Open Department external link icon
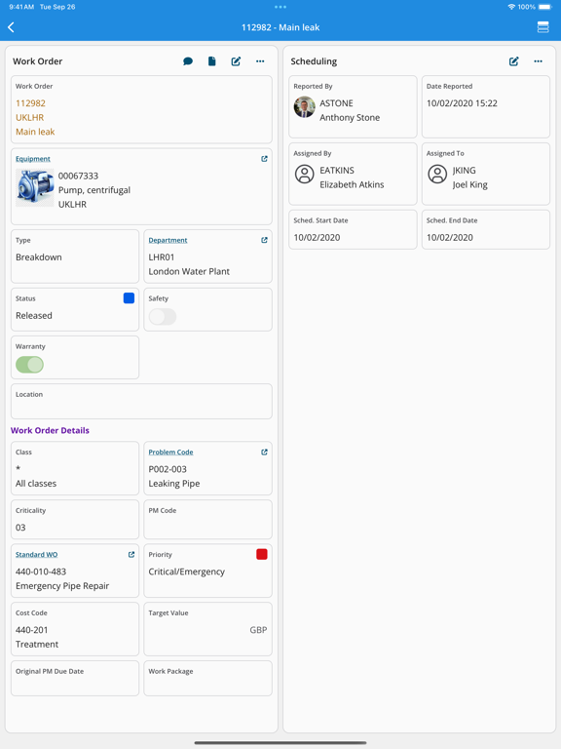 click(x=264, y=240)
